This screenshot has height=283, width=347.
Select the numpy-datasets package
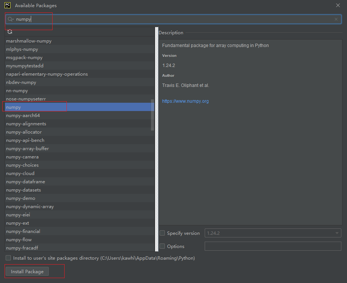[80, 190]
